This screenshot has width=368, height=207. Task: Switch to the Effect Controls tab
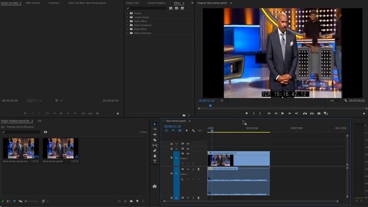pos(33,3)
